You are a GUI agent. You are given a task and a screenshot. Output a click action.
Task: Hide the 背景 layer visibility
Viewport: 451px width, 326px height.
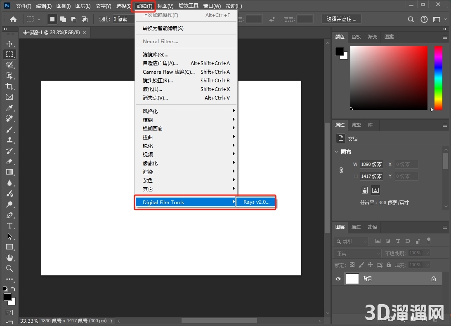338,279
